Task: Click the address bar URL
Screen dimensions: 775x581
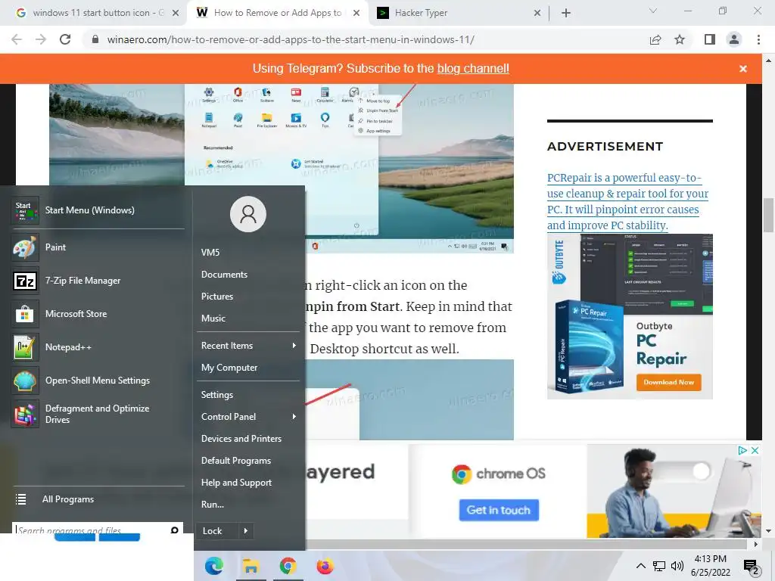Action: point(291,39)
